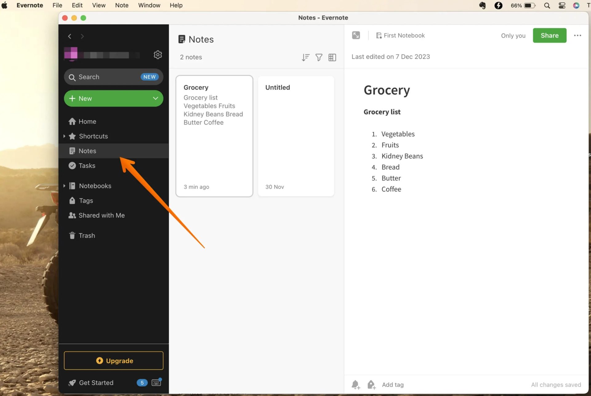Open the New button dropdown arrow

[155, 98]
